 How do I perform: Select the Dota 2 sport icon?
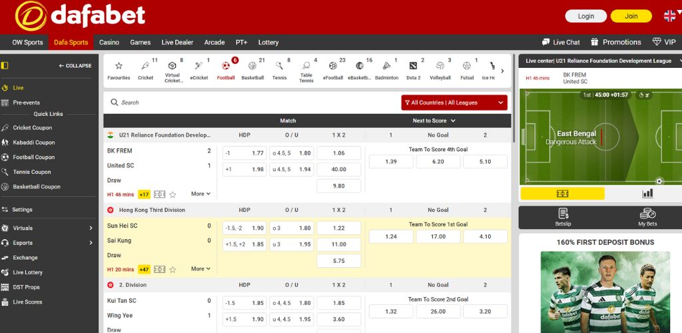[x=413, y=69]
